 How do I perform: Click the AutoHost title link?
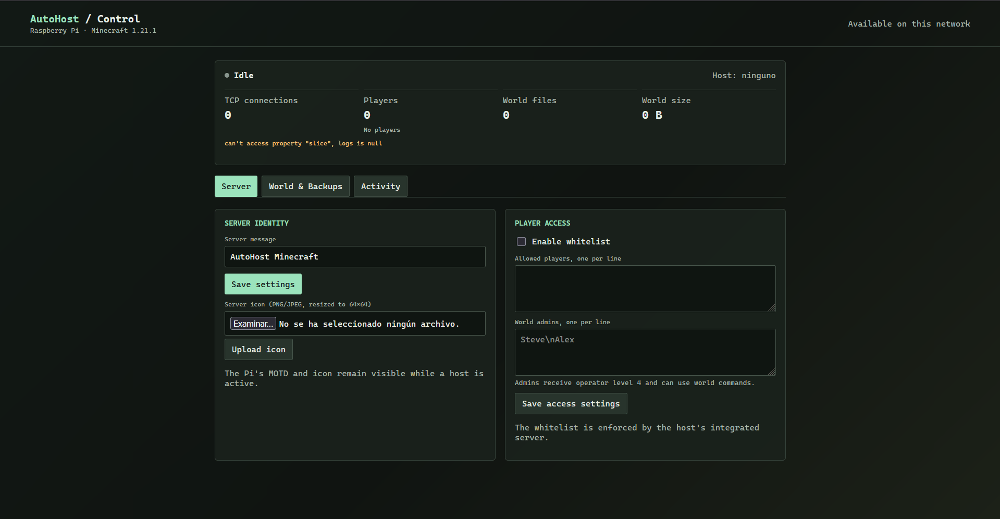[55, 19]
